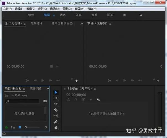Click drag video only icon in source

coord(51,66)
